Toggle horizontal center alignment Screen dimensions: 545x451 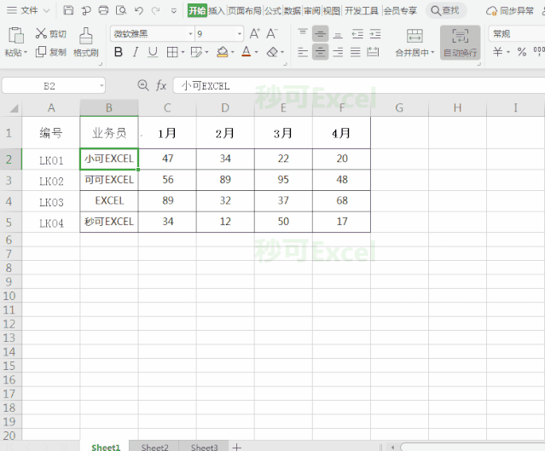320,52
